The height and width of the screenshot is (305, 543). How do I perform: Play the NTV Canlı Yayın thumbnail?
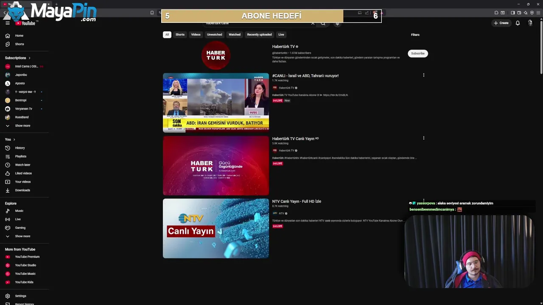pos(216,228)
